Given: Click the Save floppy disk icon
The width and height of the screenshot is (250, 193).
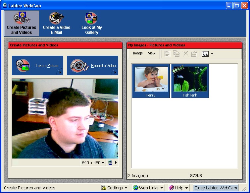Looking at the screenshot, I should coord(167,54).
